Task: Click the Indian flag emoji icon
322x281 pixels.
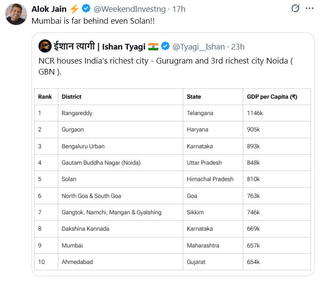Action: pyautogui.click(x=153, y=47)
